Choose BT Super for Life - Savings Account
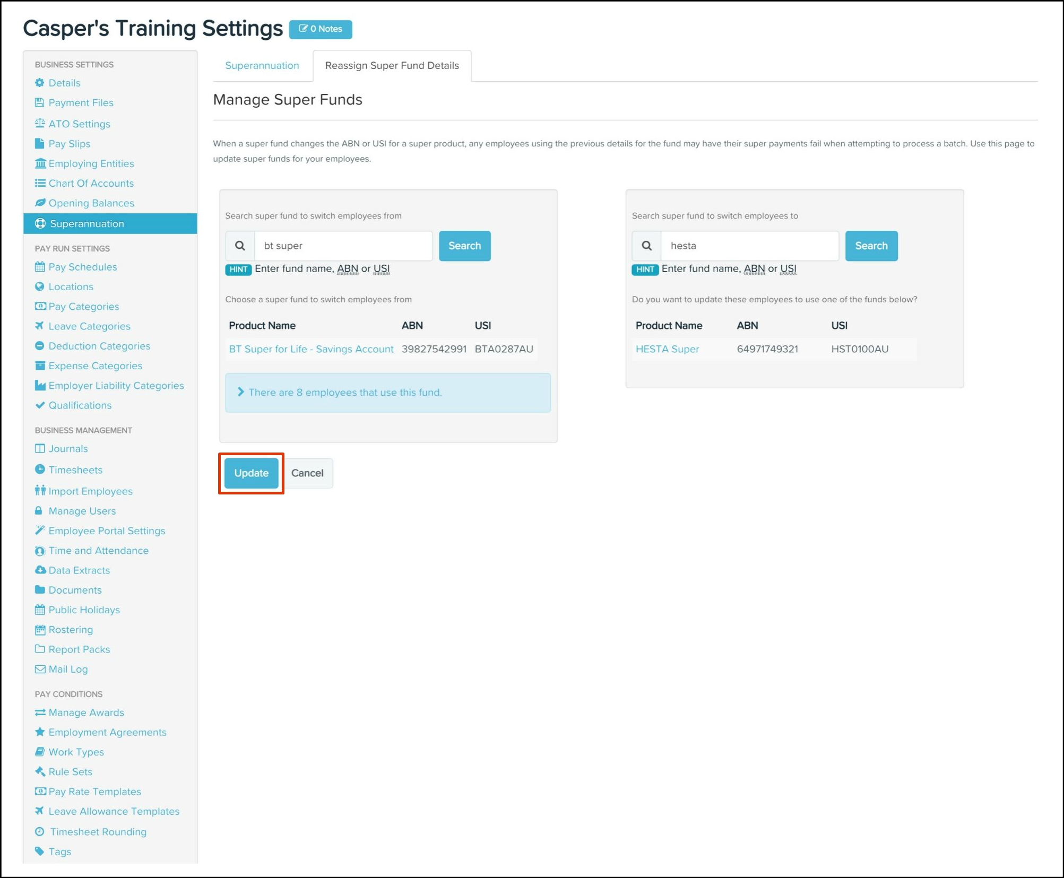 (311, 349)
